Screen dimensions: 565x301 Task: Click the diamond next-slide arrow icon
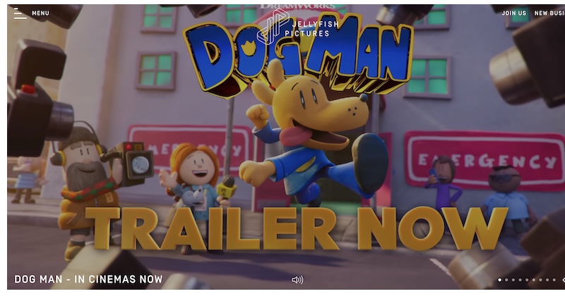point(563,280)
